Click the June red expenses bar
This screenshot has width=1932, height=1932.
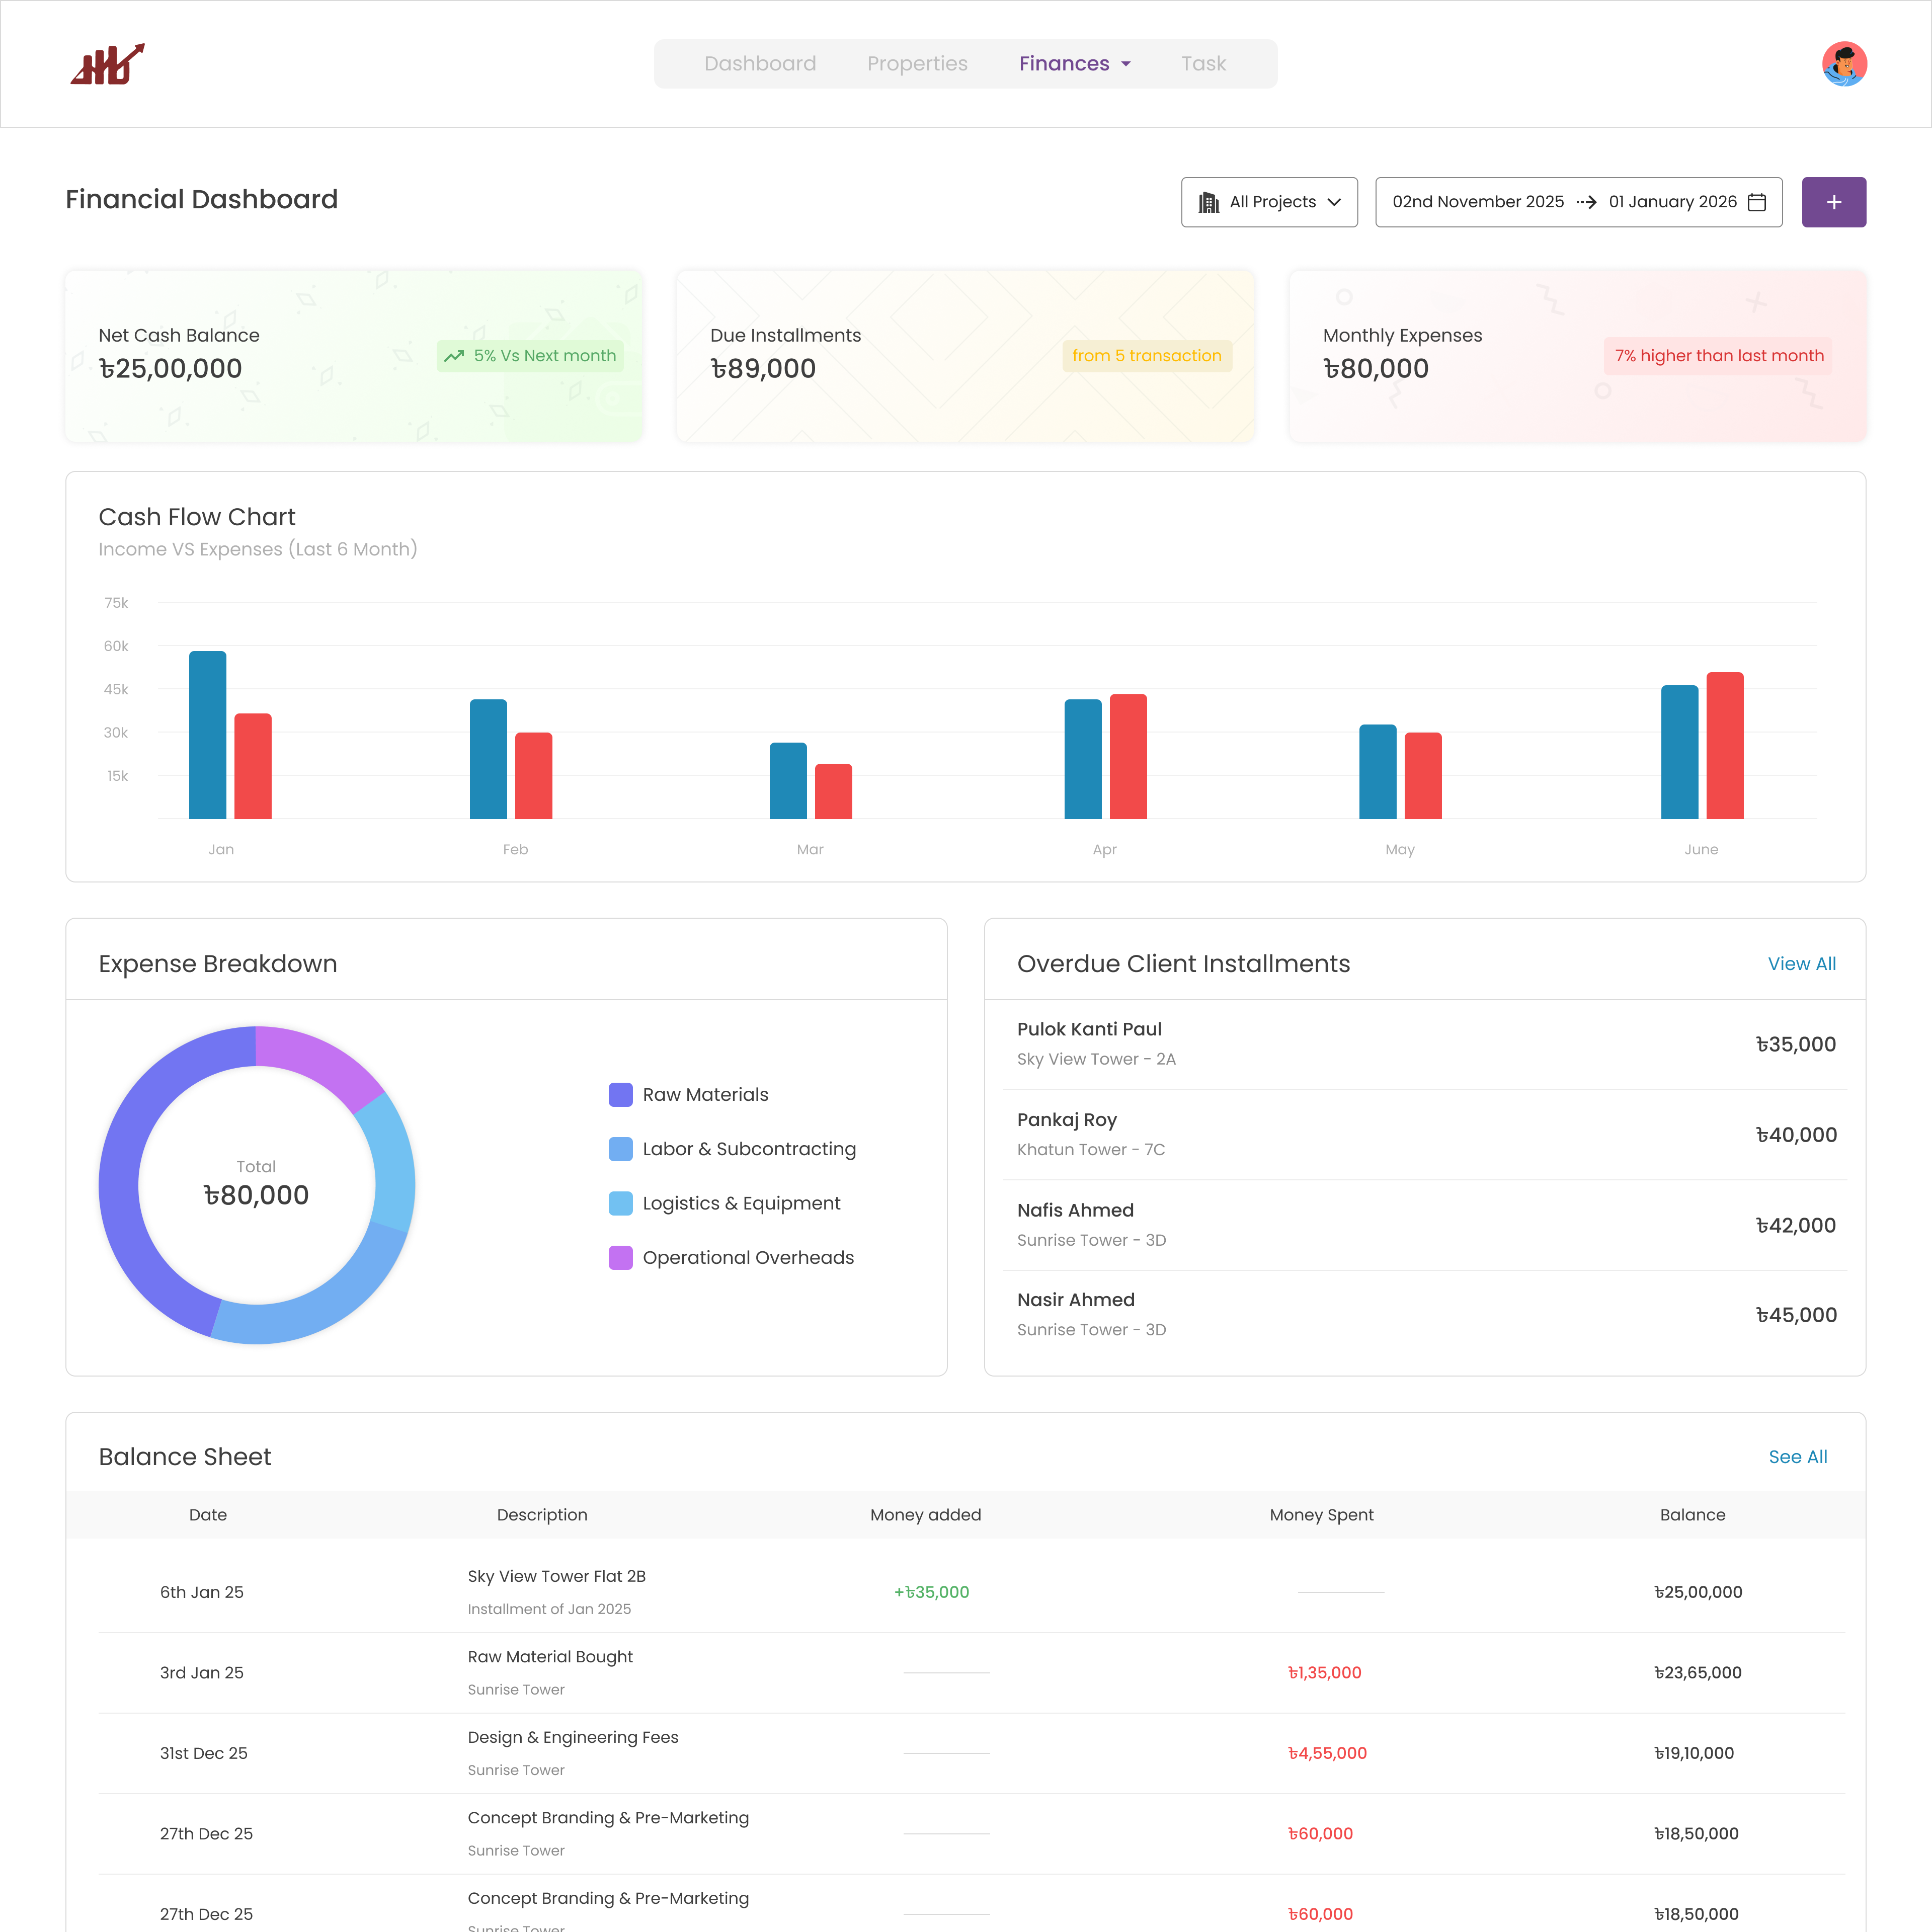1724,746
